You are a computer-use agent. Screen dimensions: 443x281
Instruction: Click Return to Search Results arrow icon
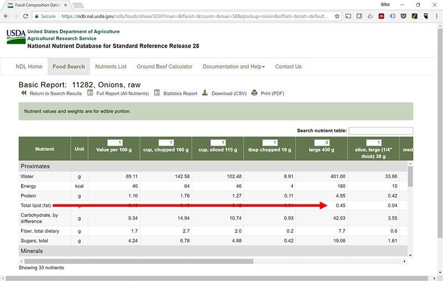[24, 93]
